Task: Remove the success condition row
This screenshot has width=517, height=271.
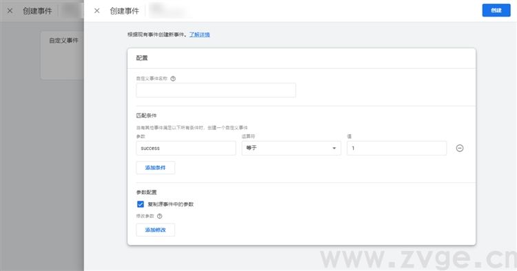Action: coord(460,149)
